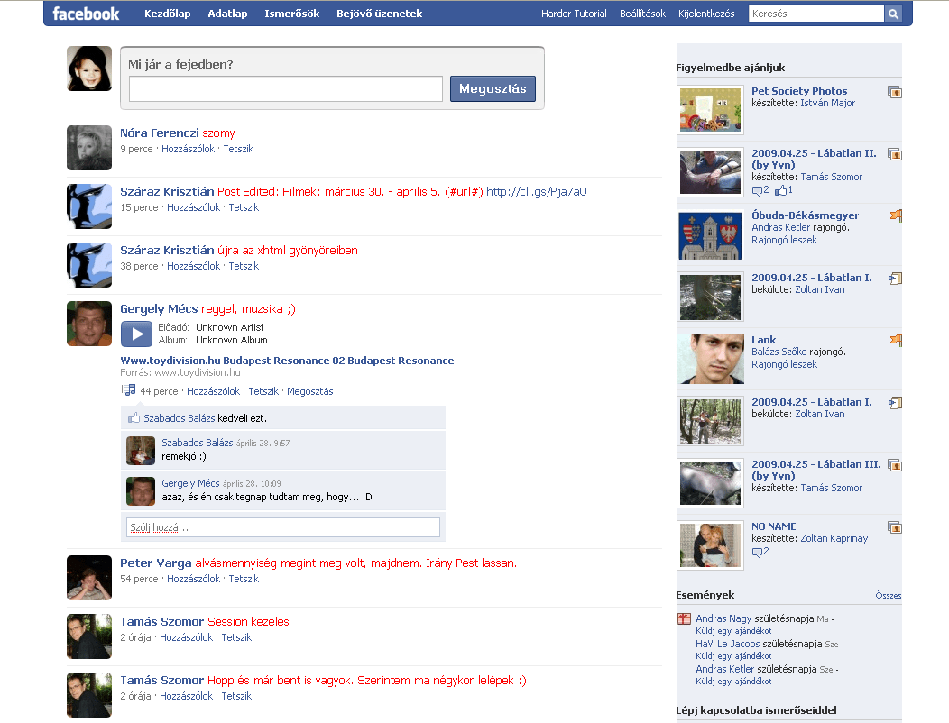Open the Pet Society Photos thumbnail

[x=710, y=110]
